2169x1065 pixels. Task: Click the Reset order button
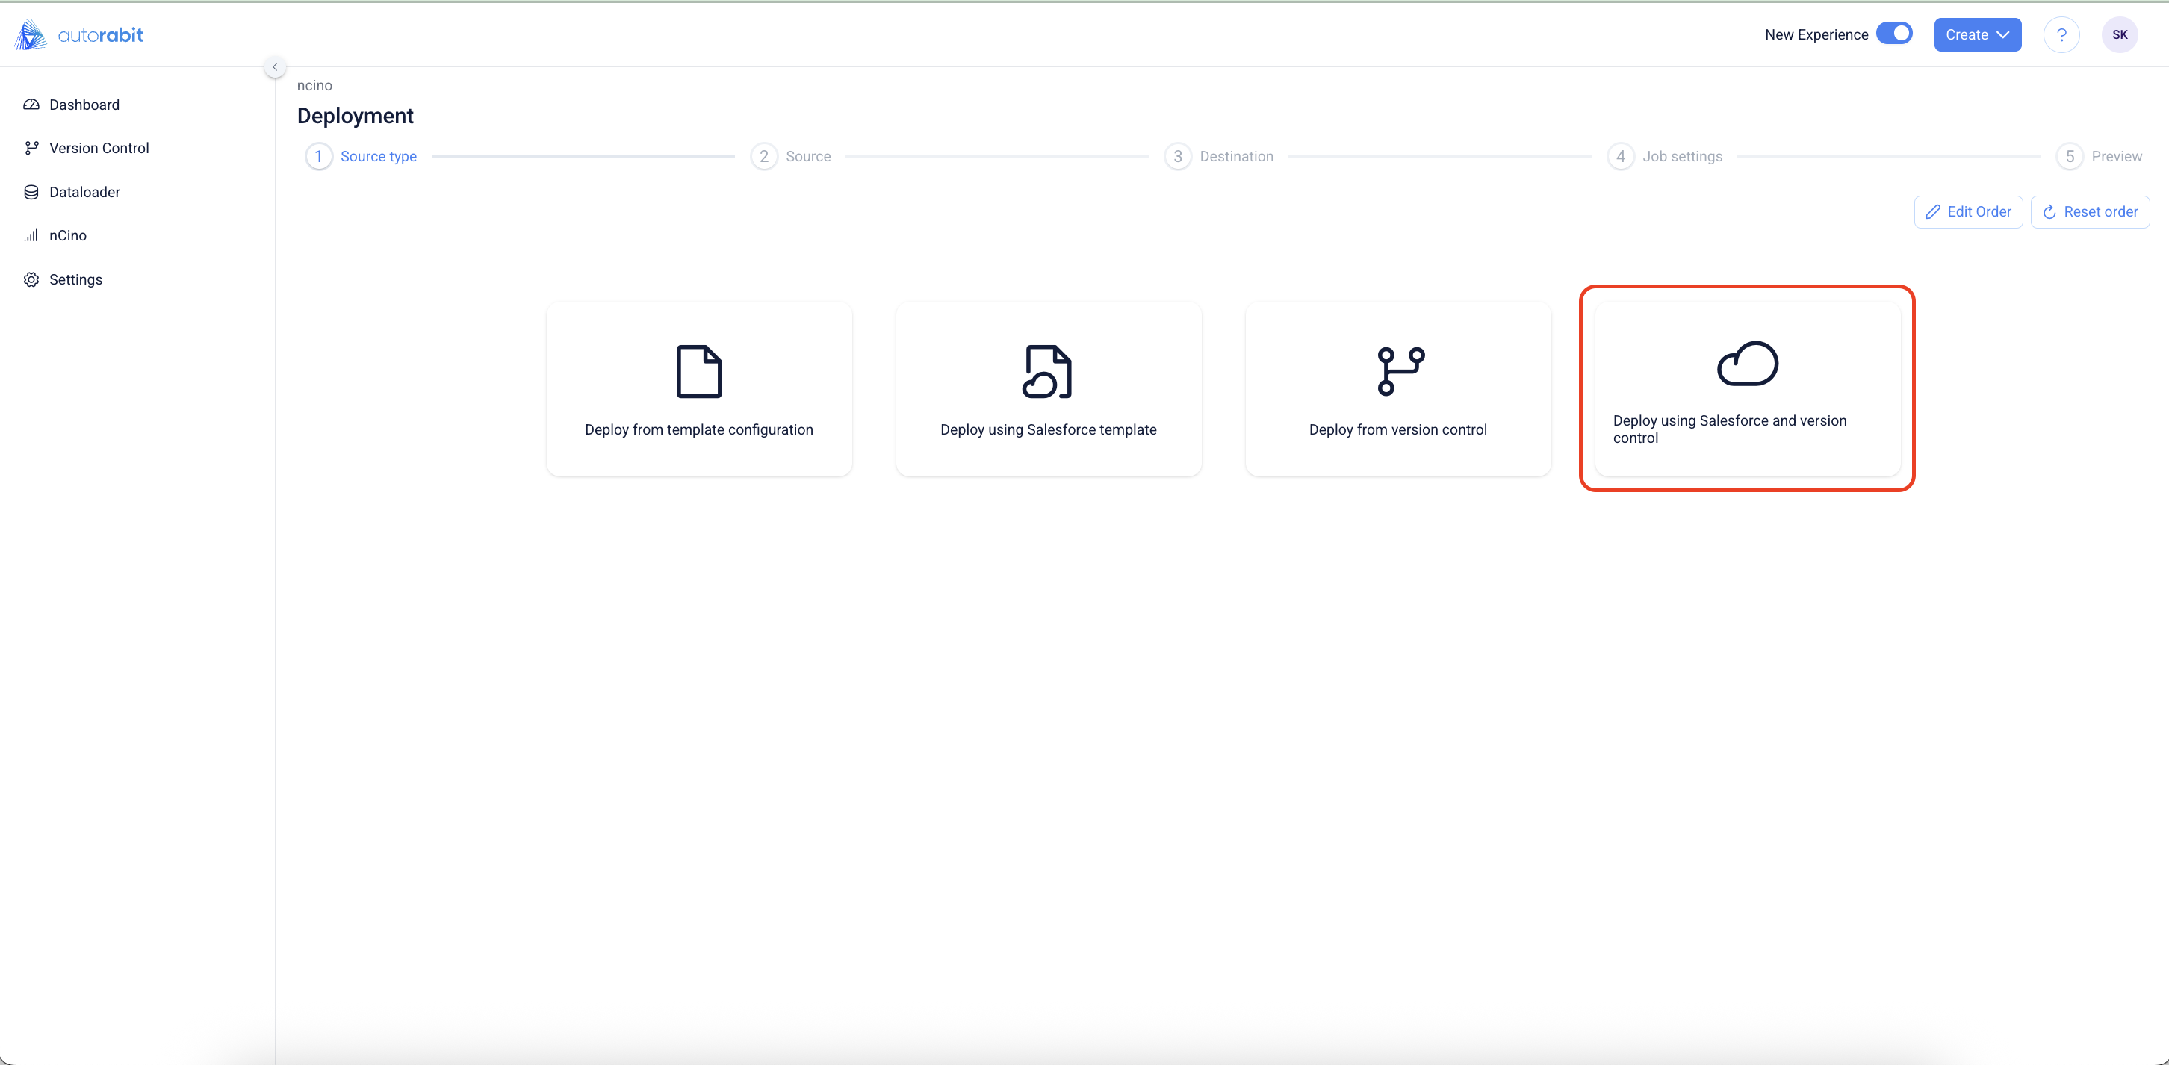[x=2090, y=212]
